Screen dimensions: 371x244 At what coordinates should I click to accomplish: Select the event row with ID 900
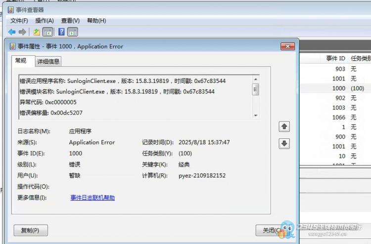[x=335, y=137]
